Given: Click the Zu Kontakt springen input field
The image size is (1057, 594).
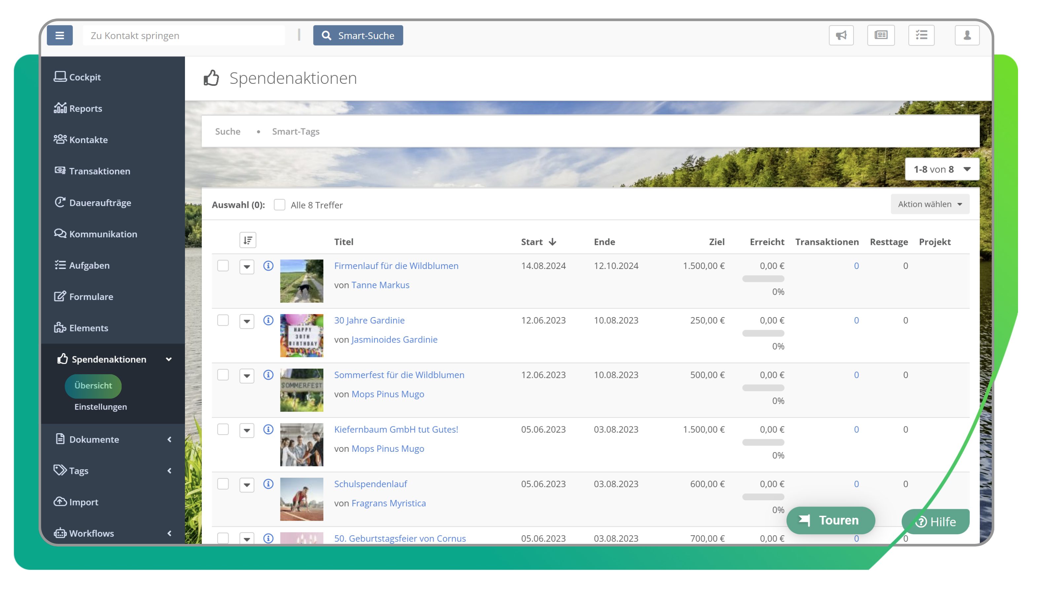Looking at the screenshot, I should 183,35.
